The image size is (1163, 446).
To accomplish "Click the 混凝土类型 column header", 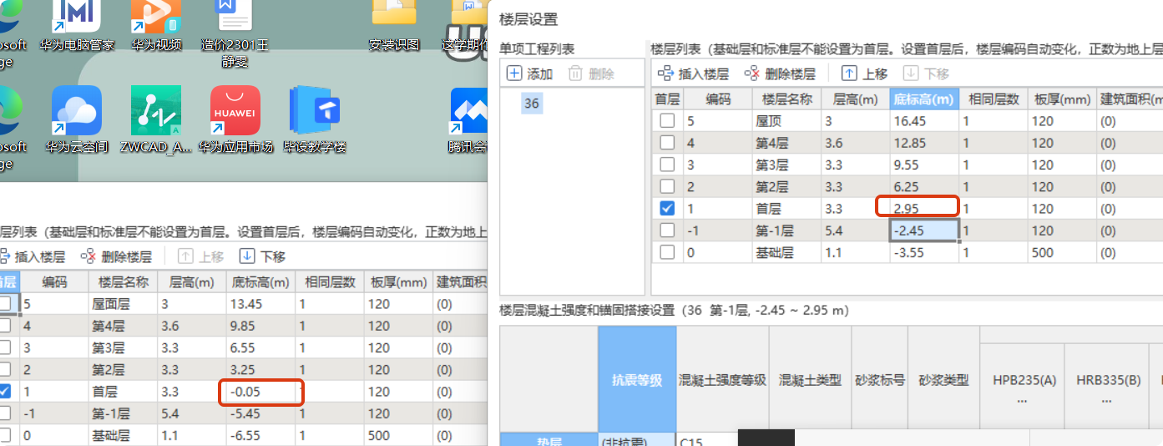I will pyautogui.click(x=810, y=379).
